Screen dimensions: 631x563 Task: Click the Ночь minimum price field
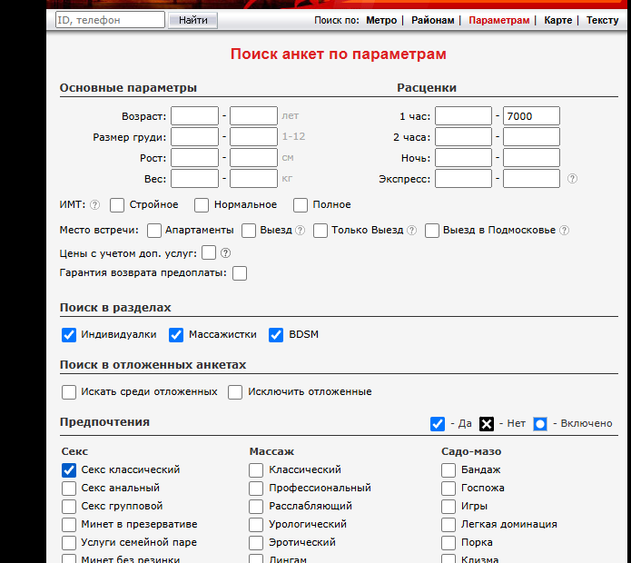pos(463,158)
